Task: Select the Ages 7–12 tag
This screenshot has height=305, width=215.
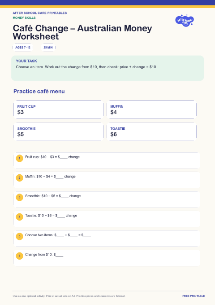Action: coord(23,48)
